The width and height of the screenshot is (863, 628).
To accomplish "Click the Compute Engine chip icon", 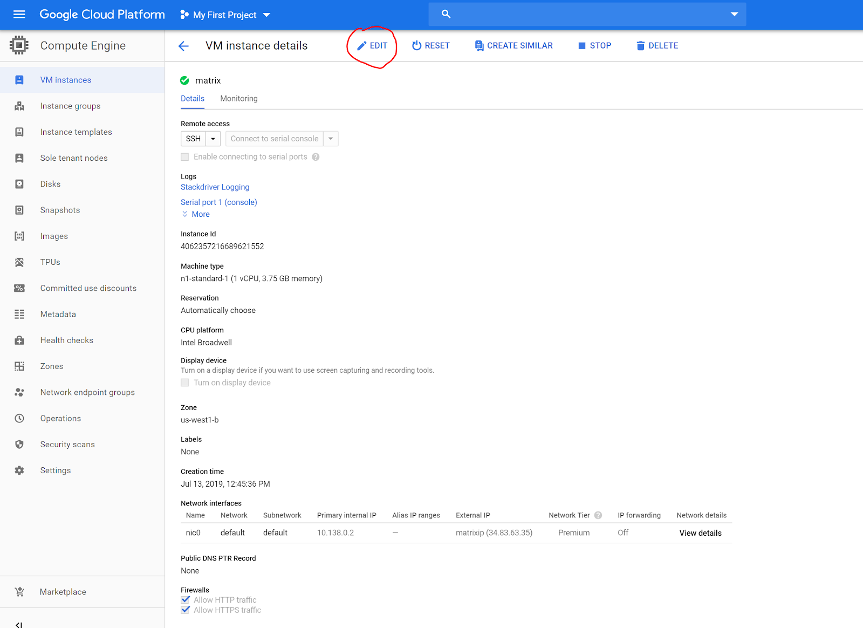I will 19,45.
